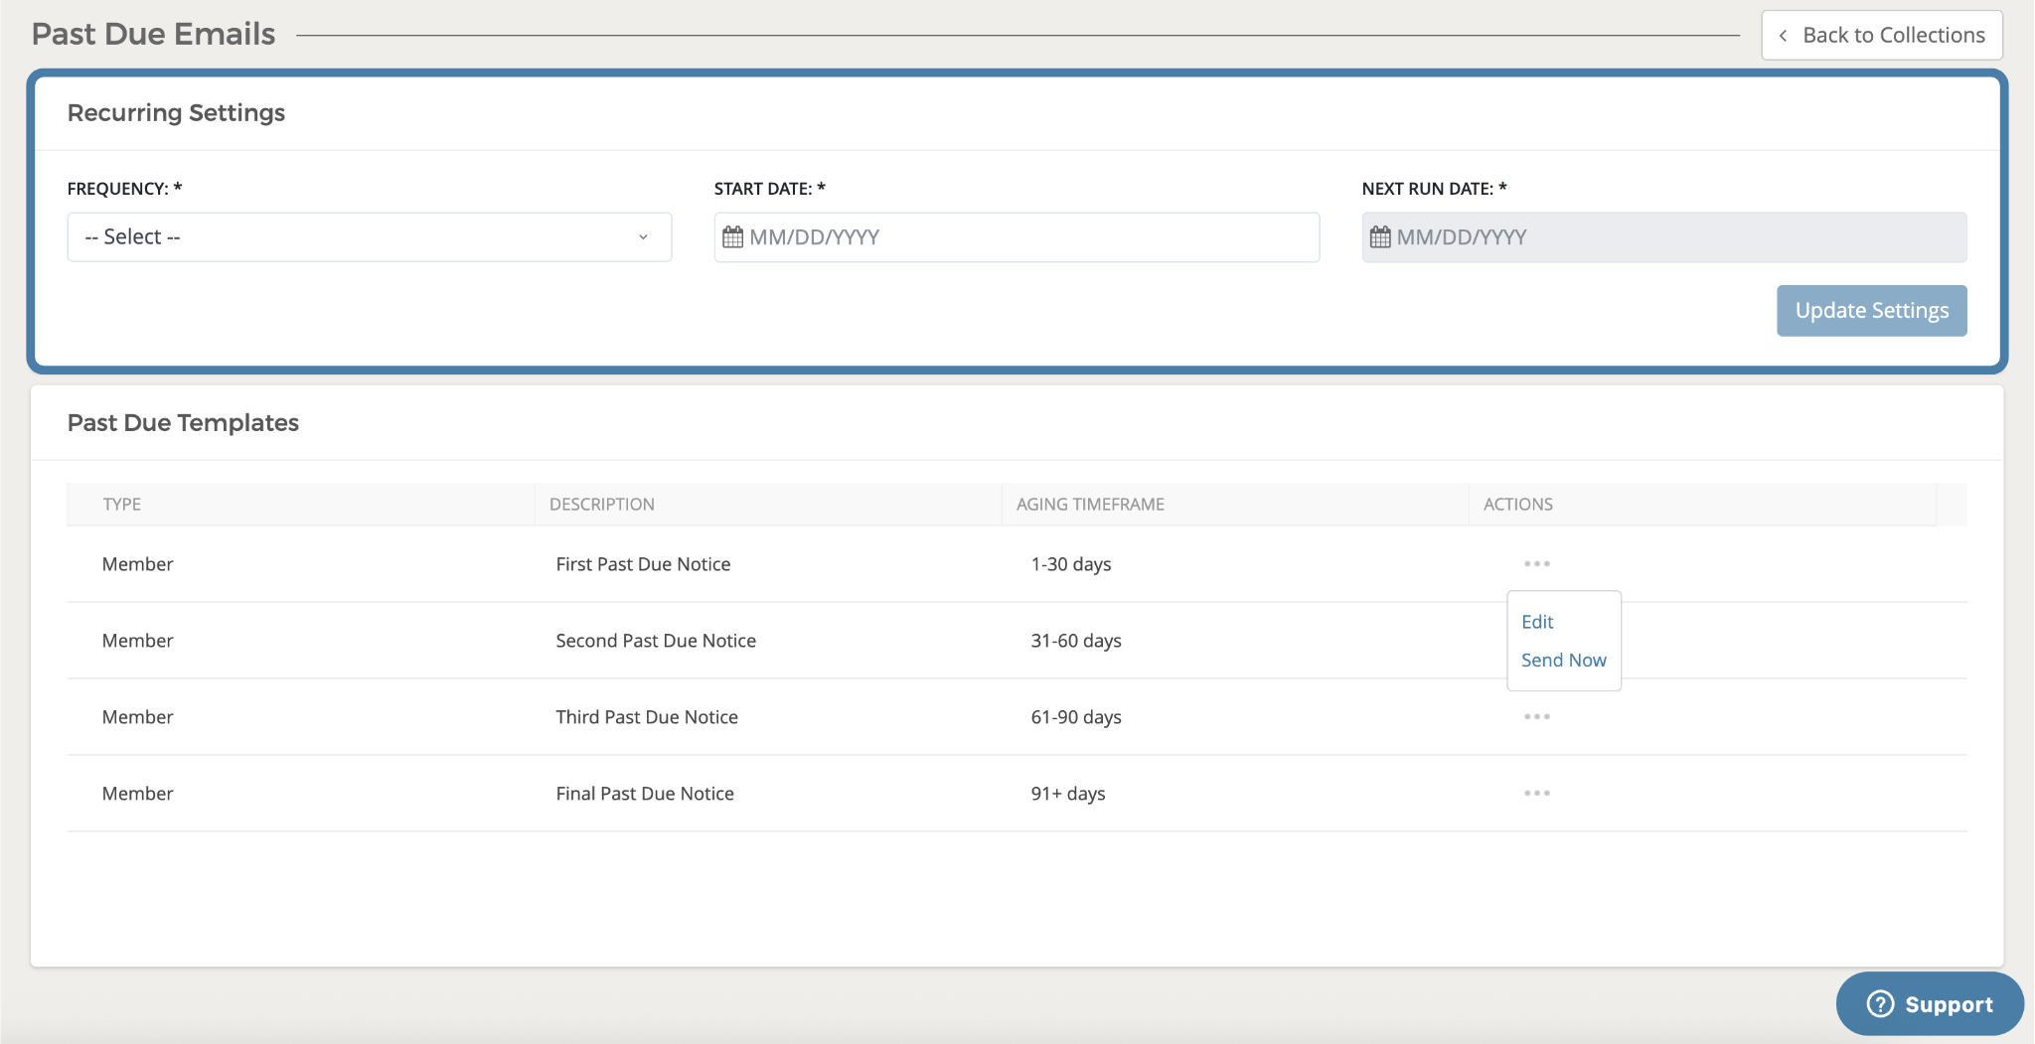Click the Type column header

click(x=122, y=505)
